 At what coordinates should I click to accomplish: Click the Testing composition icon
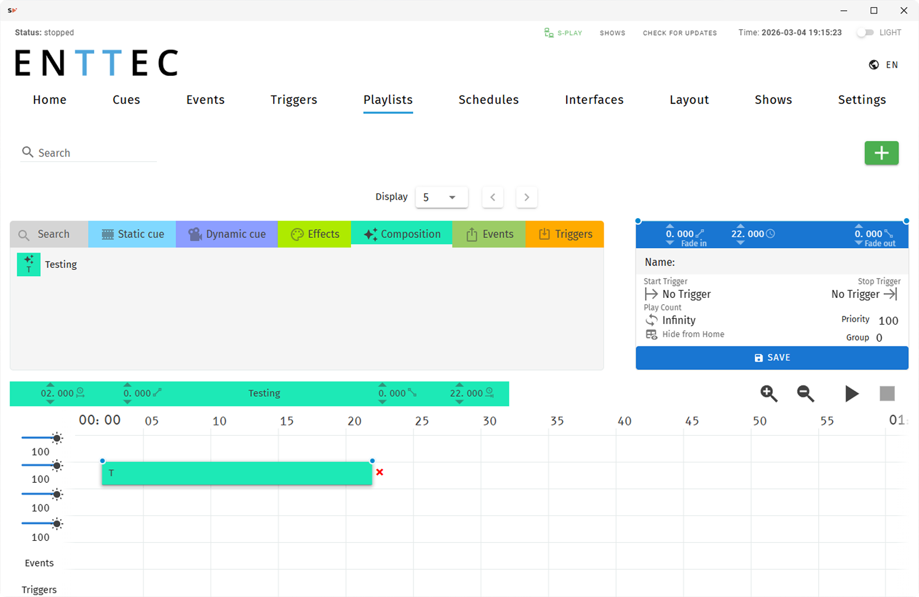(29, 264)
